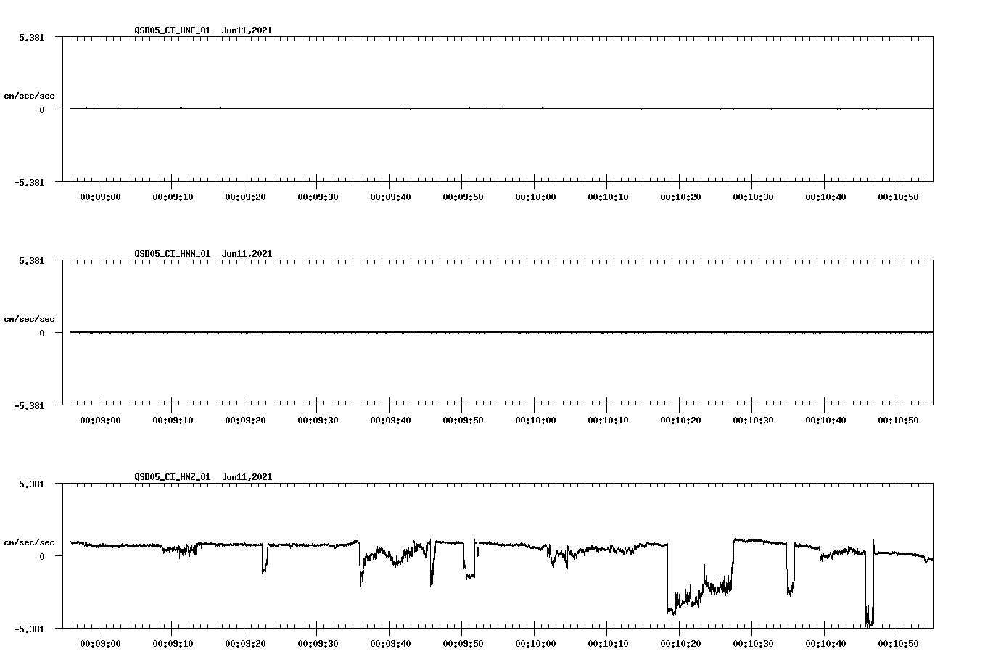Click the QSD05_CI_HNN_01 Jun11,2021 chart title

(203, 254)
